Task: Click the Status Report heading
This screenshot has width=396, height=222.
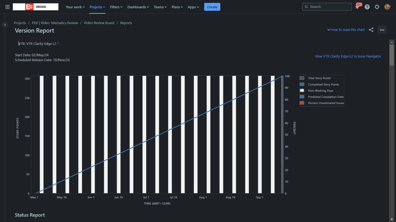Action: (x=30, y=215)
